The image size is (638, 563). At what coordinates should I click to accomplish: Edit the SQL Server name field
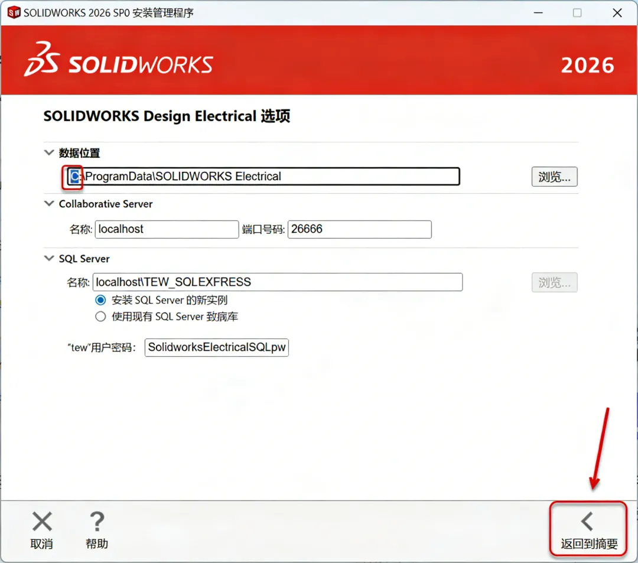pyautogui.click(x=278, y=282)
